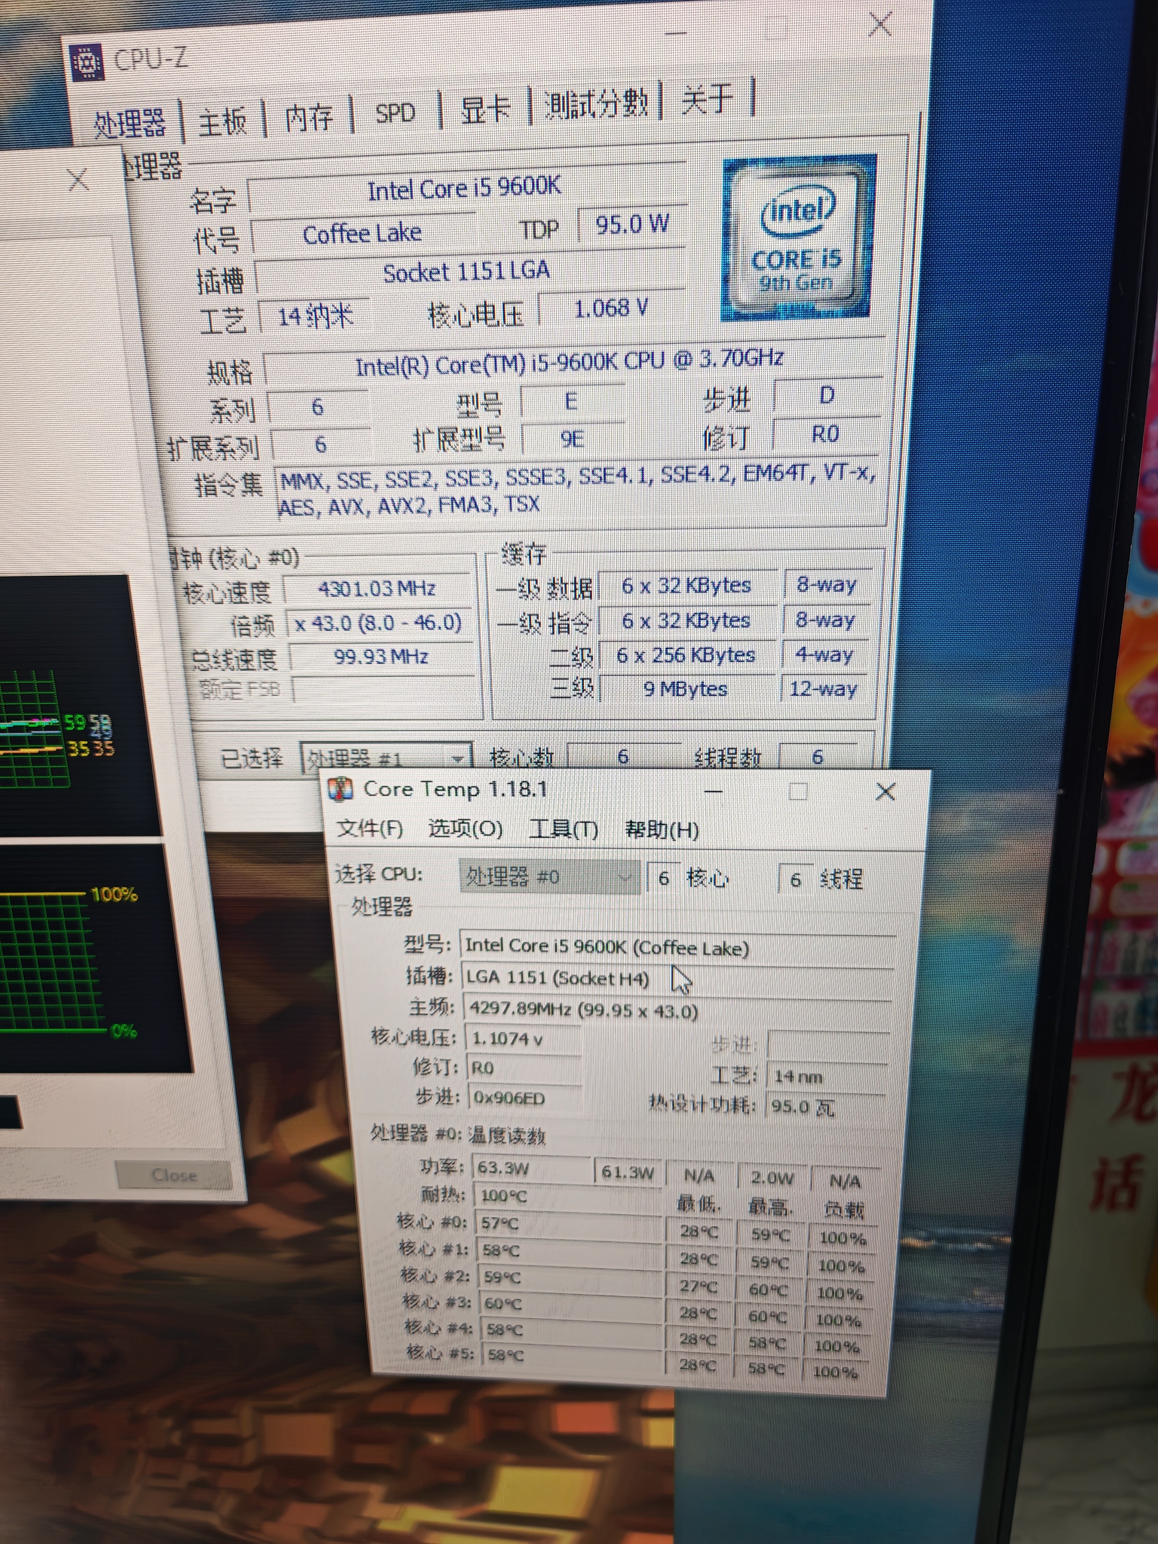Screen dimensions: 1158x1544
Task: Click the multiplier value x 43.0 (8.0 - 46.0)
Action: 380,623
